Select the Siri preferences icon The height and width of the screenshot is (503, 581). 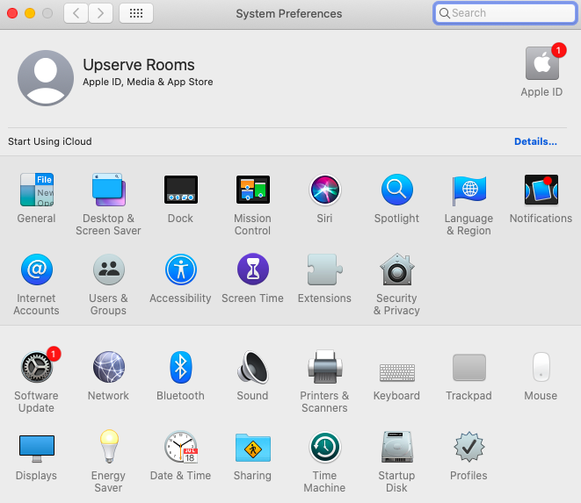point(324,190)
